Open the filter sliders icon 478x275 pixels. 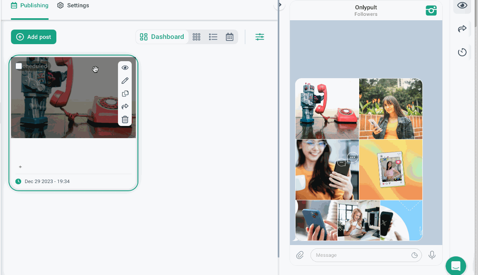(x=259, y=37)
